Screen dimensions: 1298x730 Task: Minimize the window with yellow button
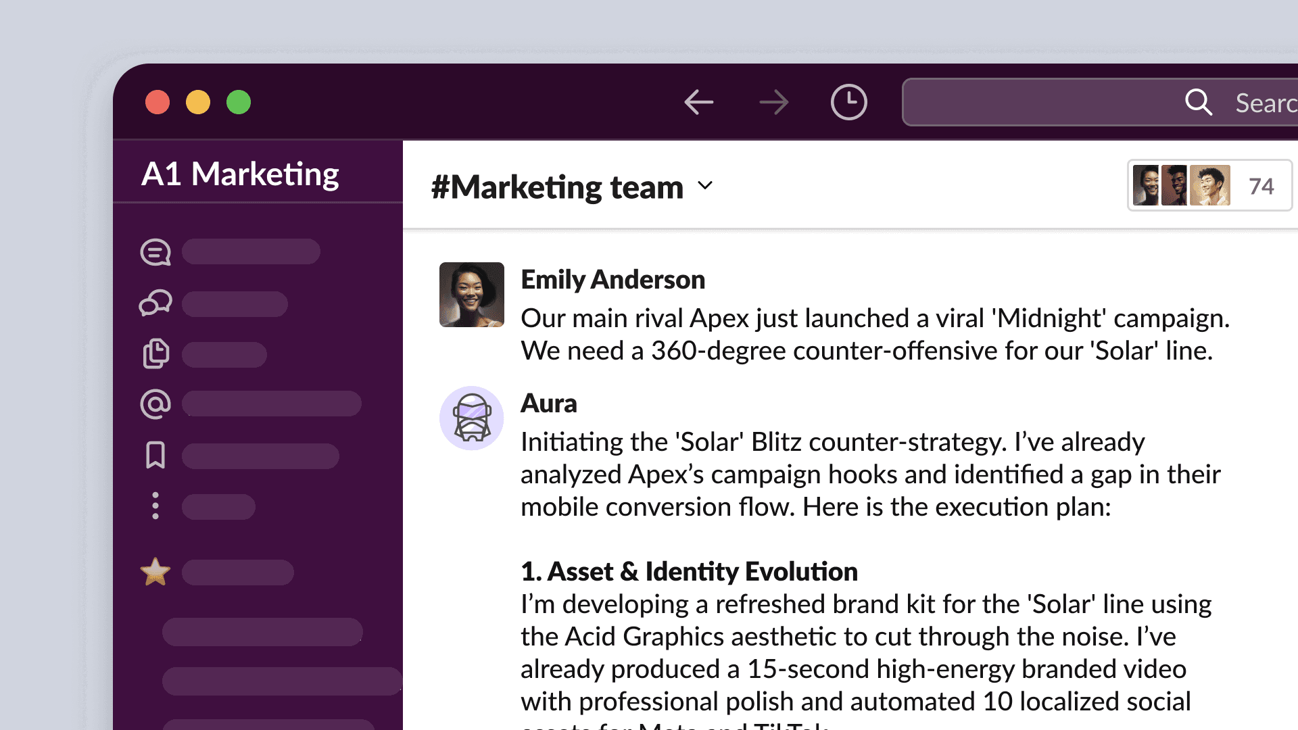coord(198,102)
